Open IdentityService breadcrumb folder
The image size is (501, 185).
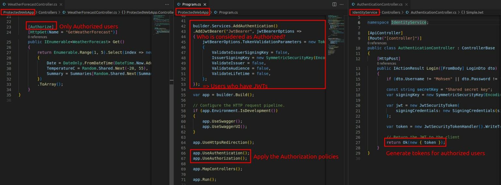(365, 12)
